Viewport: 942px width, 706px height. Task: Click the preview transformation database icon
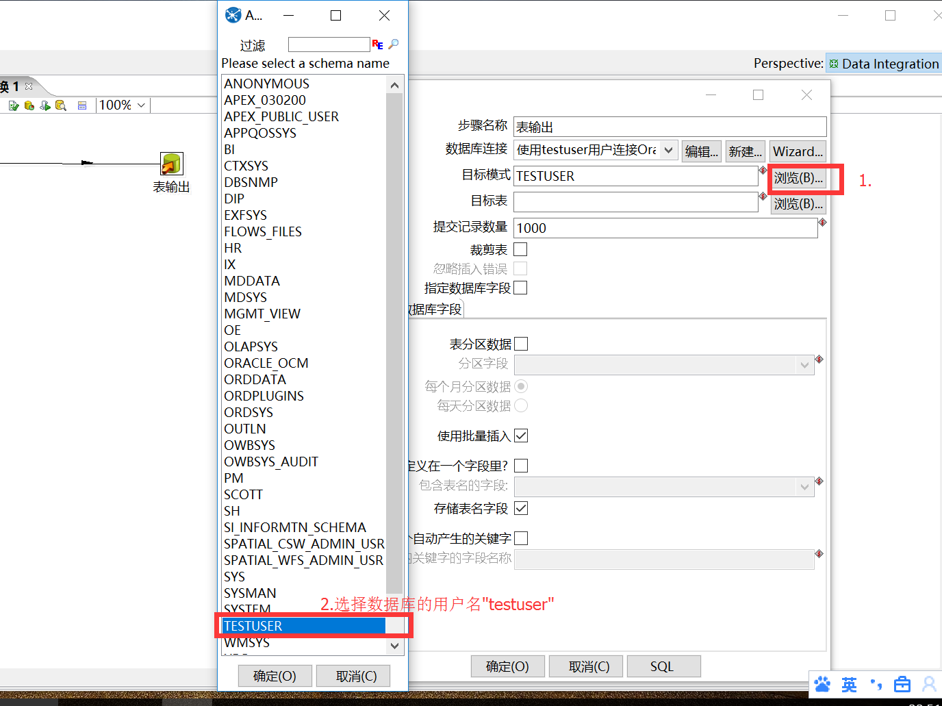29,105
